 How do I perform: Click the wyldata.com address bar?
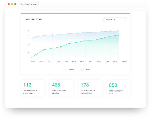pyautogui.click(x=29, y=4)
